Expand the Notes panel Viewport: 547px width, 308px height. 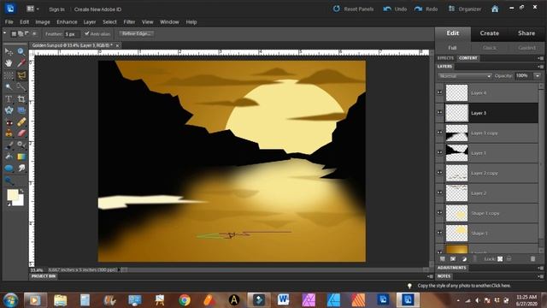(444, 276)
